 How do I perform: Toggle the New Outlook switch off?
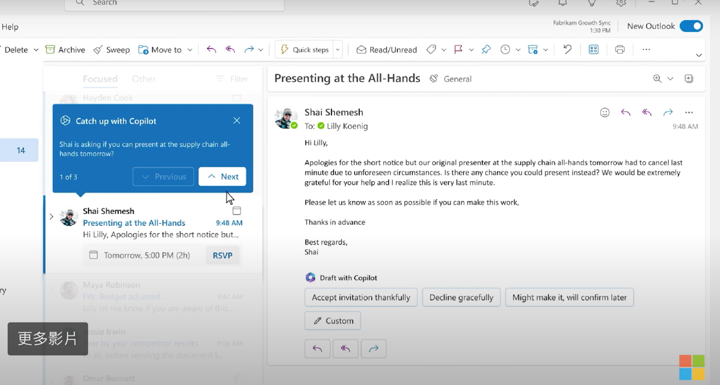[x=691, y=26]
